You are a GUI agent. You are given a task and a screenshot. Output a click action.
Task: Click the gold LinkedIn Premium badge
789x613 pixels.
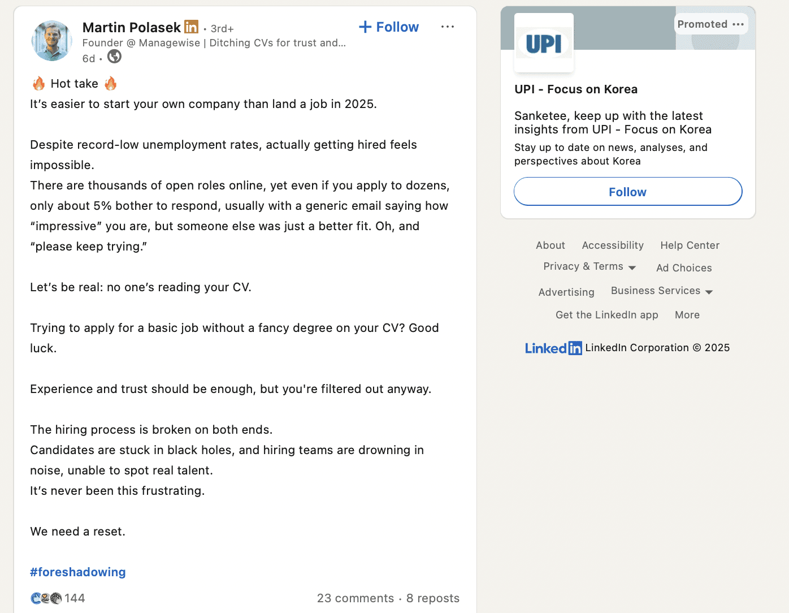coord(192,27)
